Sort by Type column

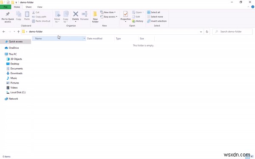126,39
